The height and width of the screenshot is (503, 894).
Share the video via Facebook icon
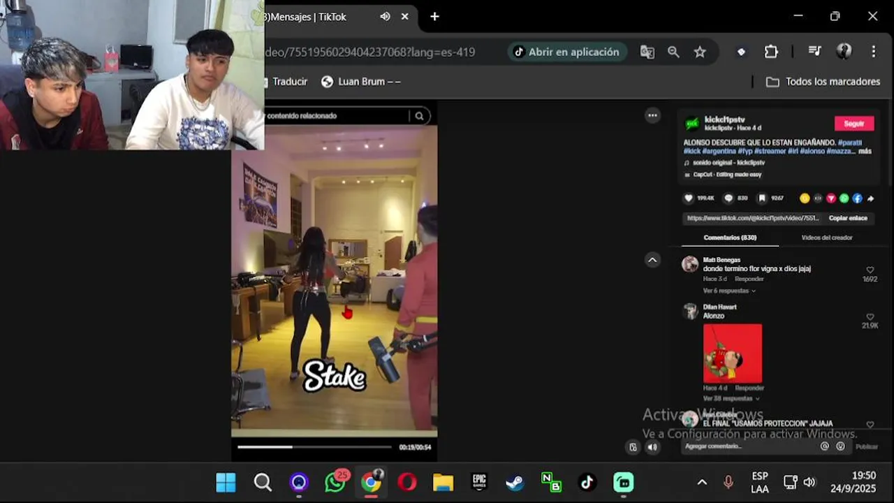click(x=858, y=198)
